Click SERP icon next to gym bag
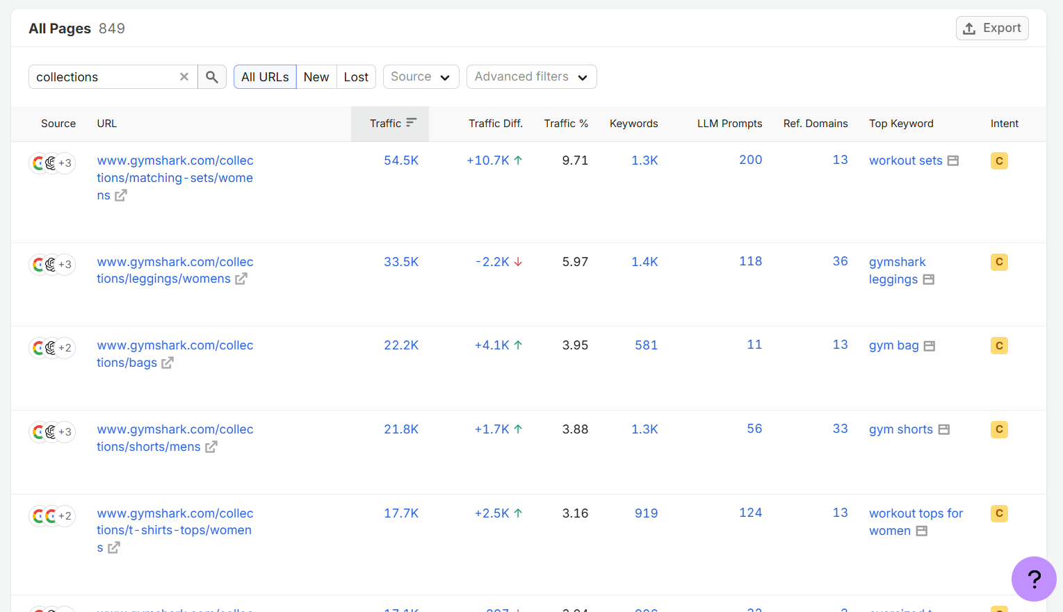This screenshot has height=612, width=1063. point(930,346)
